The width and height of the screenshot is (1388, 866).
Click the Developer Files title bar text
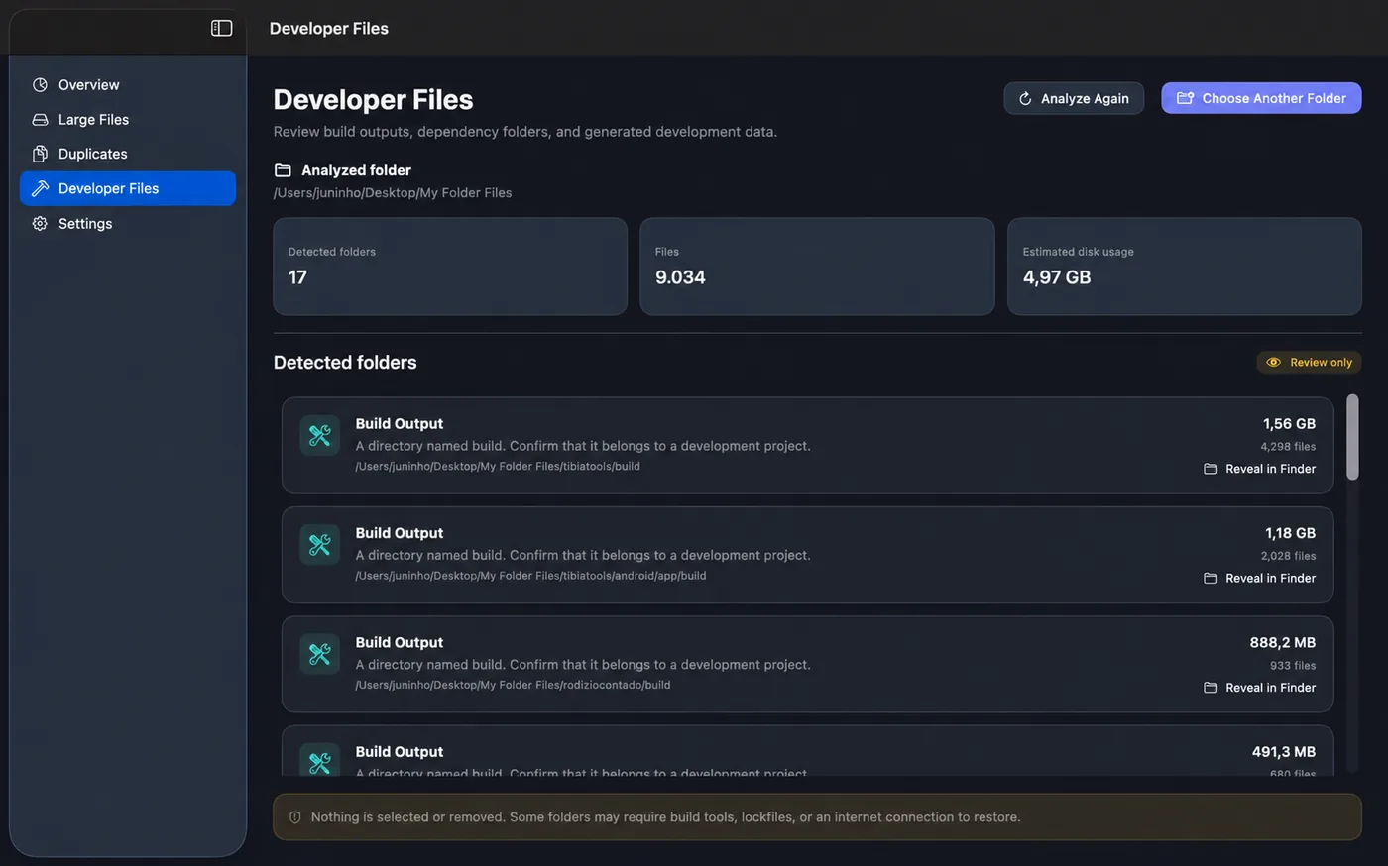329,29
